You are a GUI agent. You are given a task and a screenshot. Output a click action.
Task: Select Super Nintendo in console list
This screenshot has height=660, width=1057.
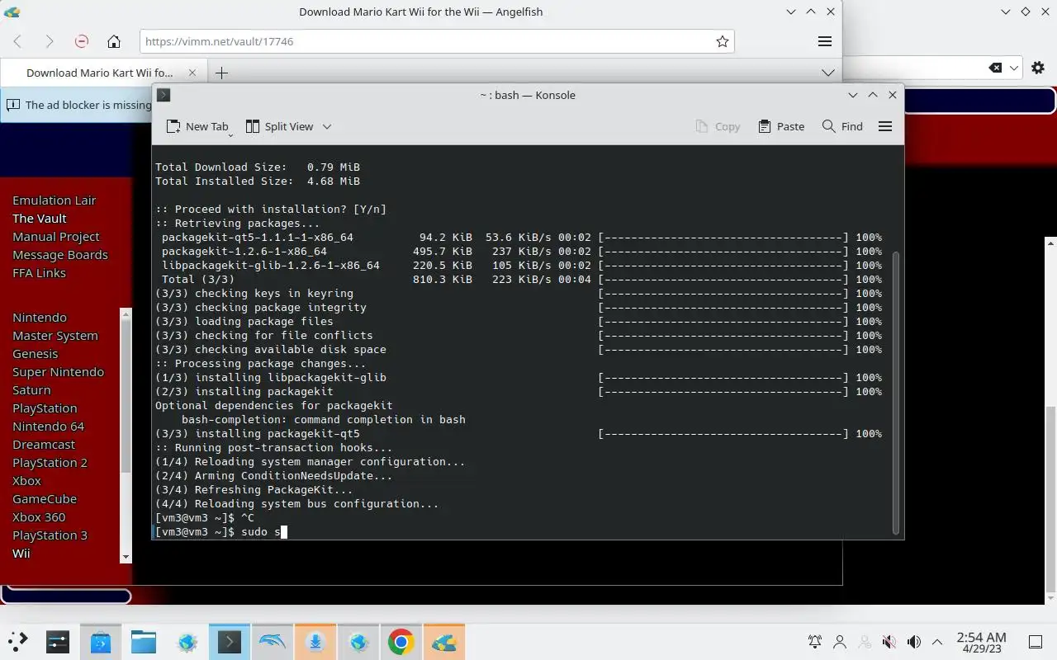tap(59, 372)
